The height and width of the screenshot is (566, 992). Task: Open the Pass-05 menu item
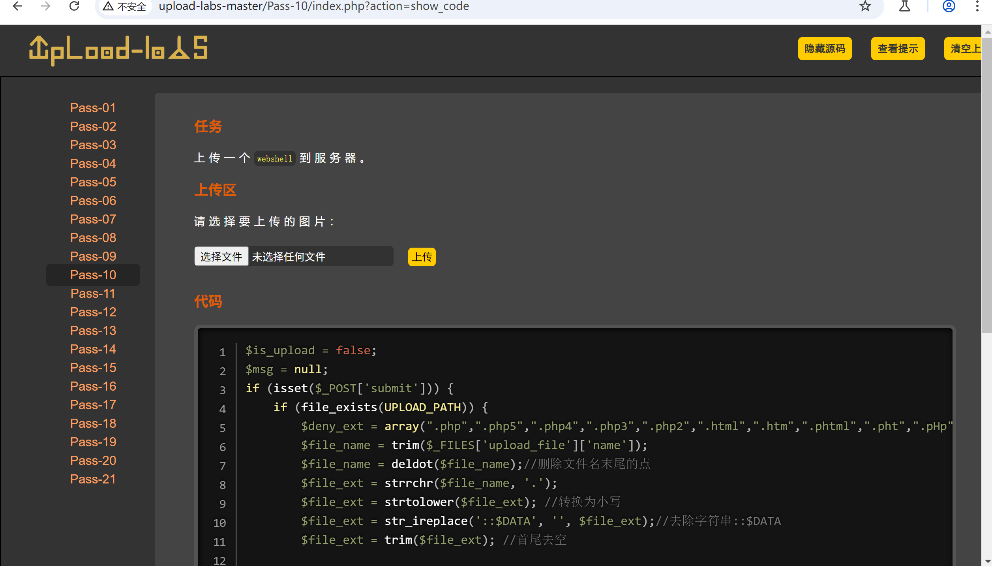(x=93, y=182)
